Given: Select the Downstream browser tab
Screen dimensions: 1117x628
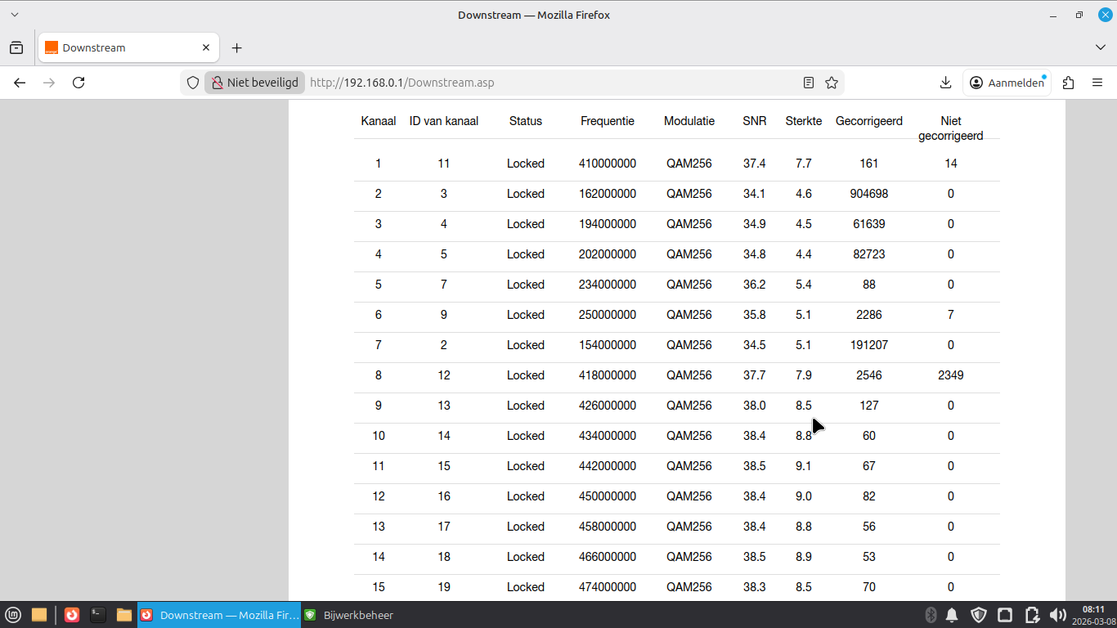Looking at the screenshot, I should point(128,47).
